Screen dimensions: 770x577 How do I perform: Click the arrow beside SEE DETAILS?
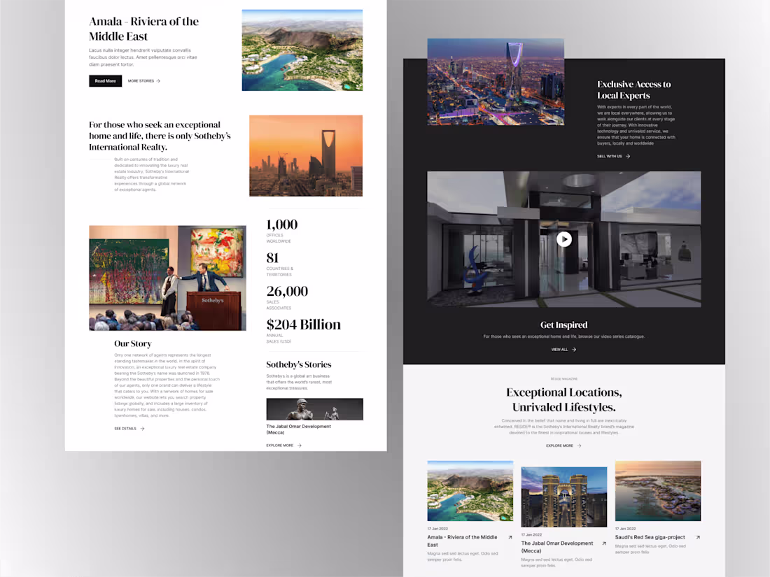pos(142,428)
